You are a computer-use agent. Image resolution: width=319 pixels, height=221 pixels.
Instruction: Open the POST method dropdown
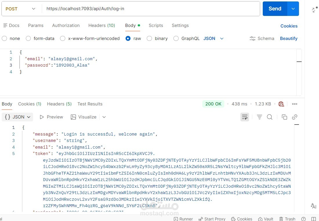pos(20,9)
